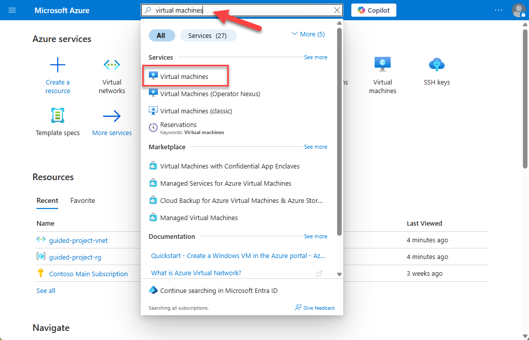Continue searching in Microsoft Entra ID
529x340 pixels.
[x=213, y=290]
